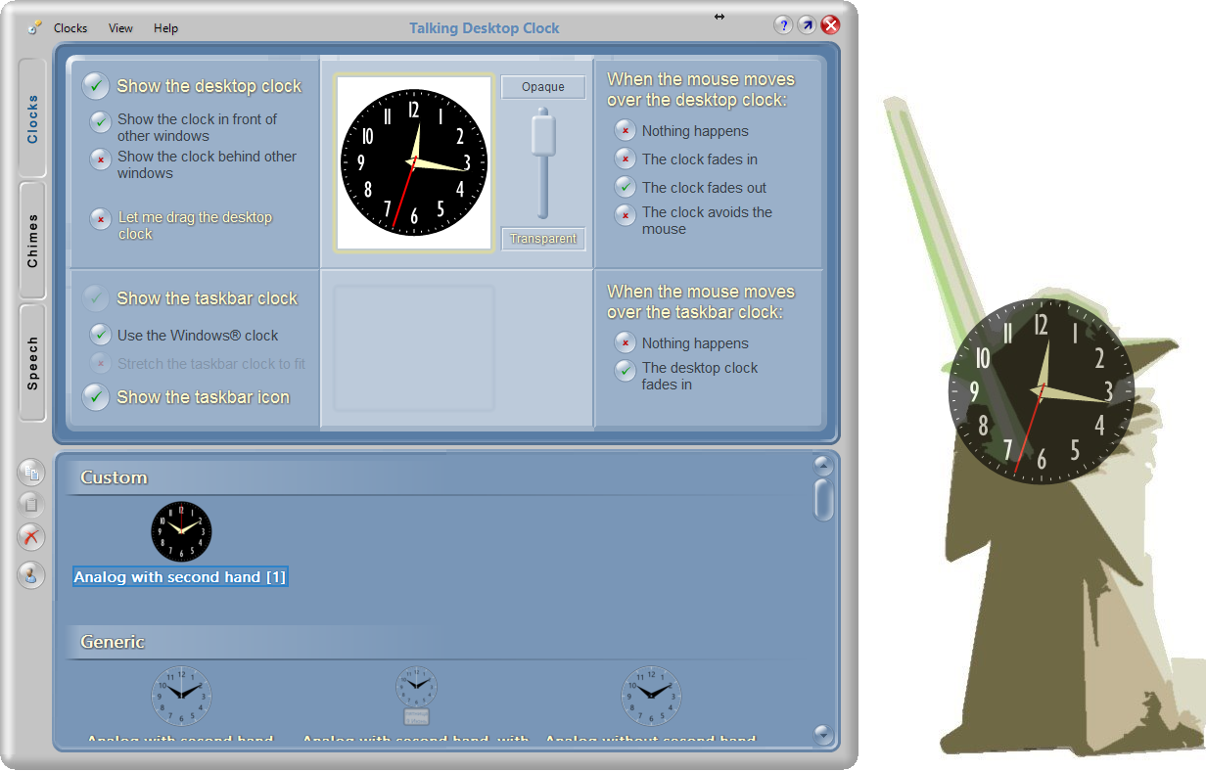Viewport: 1206px width, 771px height.
Task: Select Nothing happens for taskbar clock mouseover
Action: 626,342
